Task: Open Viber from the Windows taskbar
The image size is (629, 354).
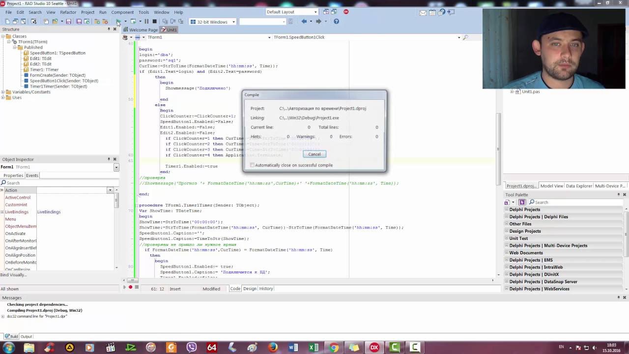Action: click(192, 348)
